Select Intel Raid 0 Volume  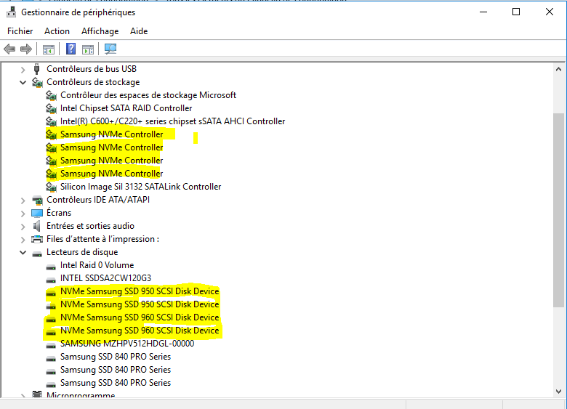coord(97,265)
